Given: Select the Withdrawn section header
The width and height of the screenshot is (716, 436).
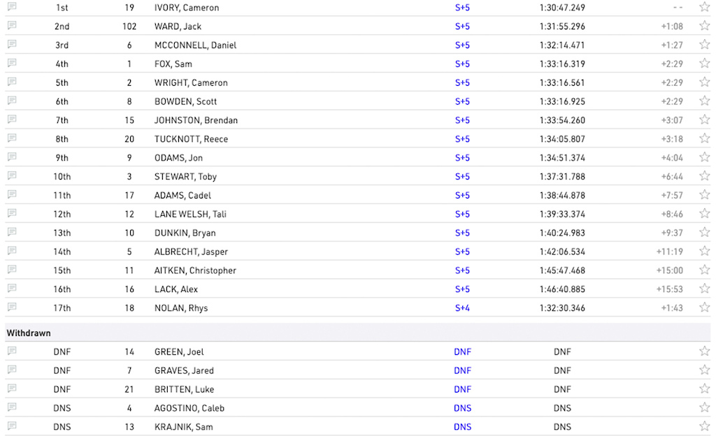Looking at the screenshot, I should [x=28, y=333].
